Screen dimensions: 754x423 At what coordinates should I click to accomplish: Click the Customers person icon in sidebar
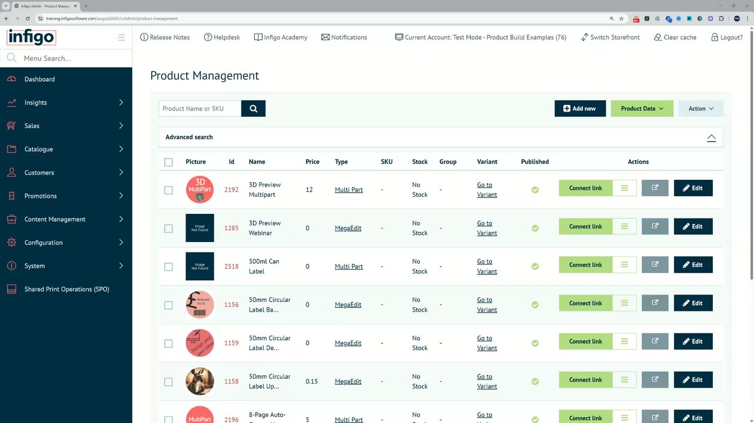pos(12,172)
